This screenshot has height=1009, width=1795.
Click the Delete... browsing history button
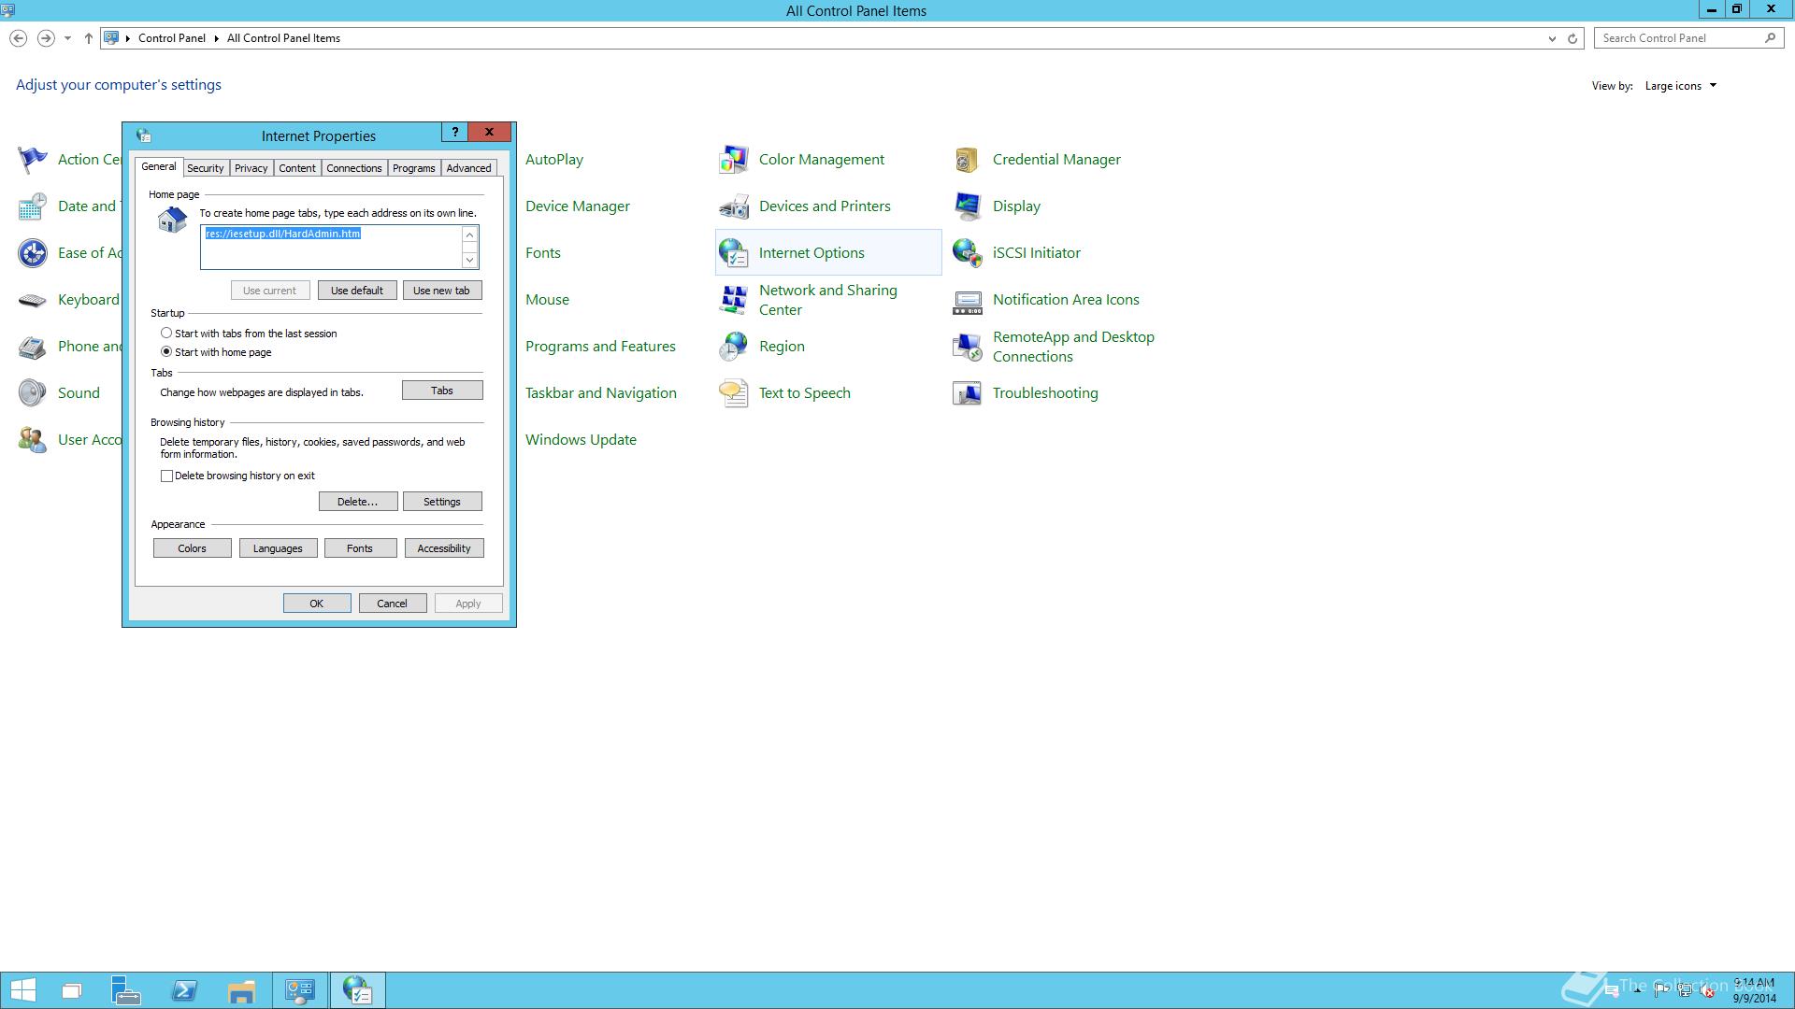coord(358,502)
